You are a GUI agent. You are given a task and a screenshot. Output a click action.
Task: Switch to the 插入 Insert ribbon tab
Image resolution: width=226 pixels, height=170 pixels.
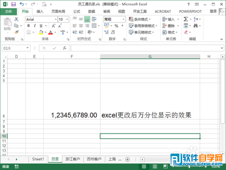(x=40, y=11)
